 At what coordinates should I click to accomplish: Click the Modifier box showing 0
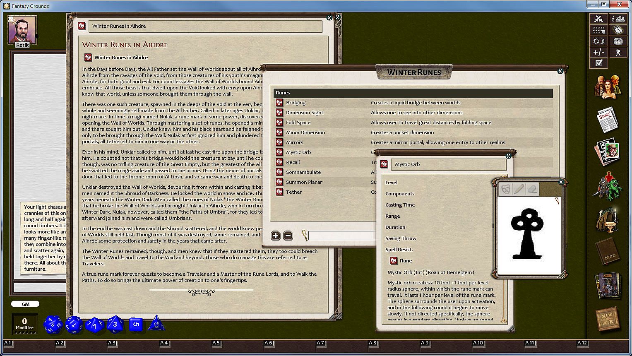[24, 324]
